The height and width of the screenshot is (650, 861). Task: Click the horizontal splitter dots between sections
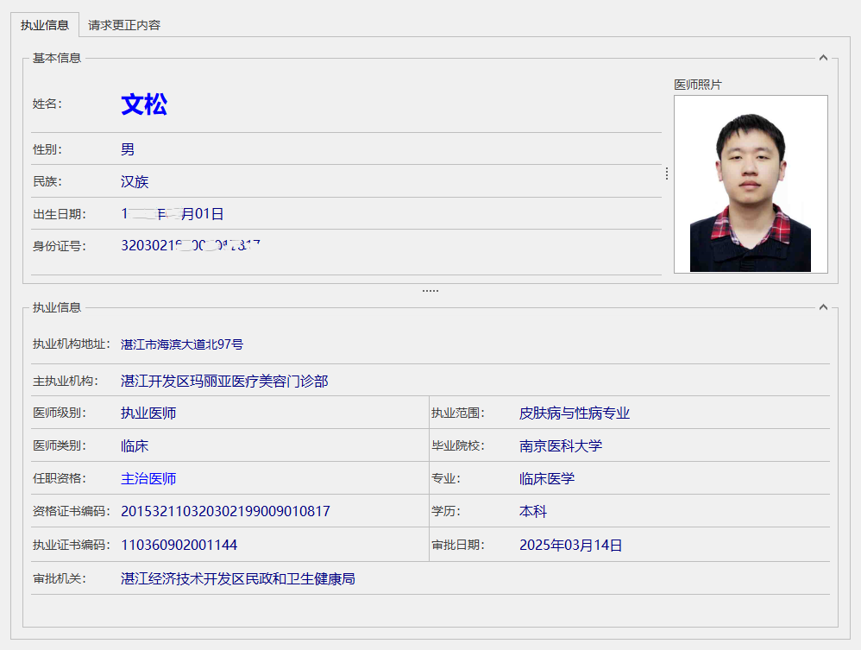pos(430,291)
